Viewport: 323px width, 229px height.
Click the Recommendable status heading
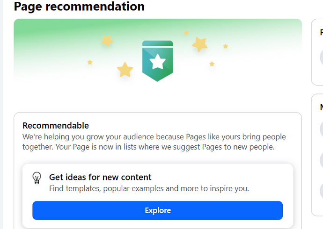(x=56, y=126)
